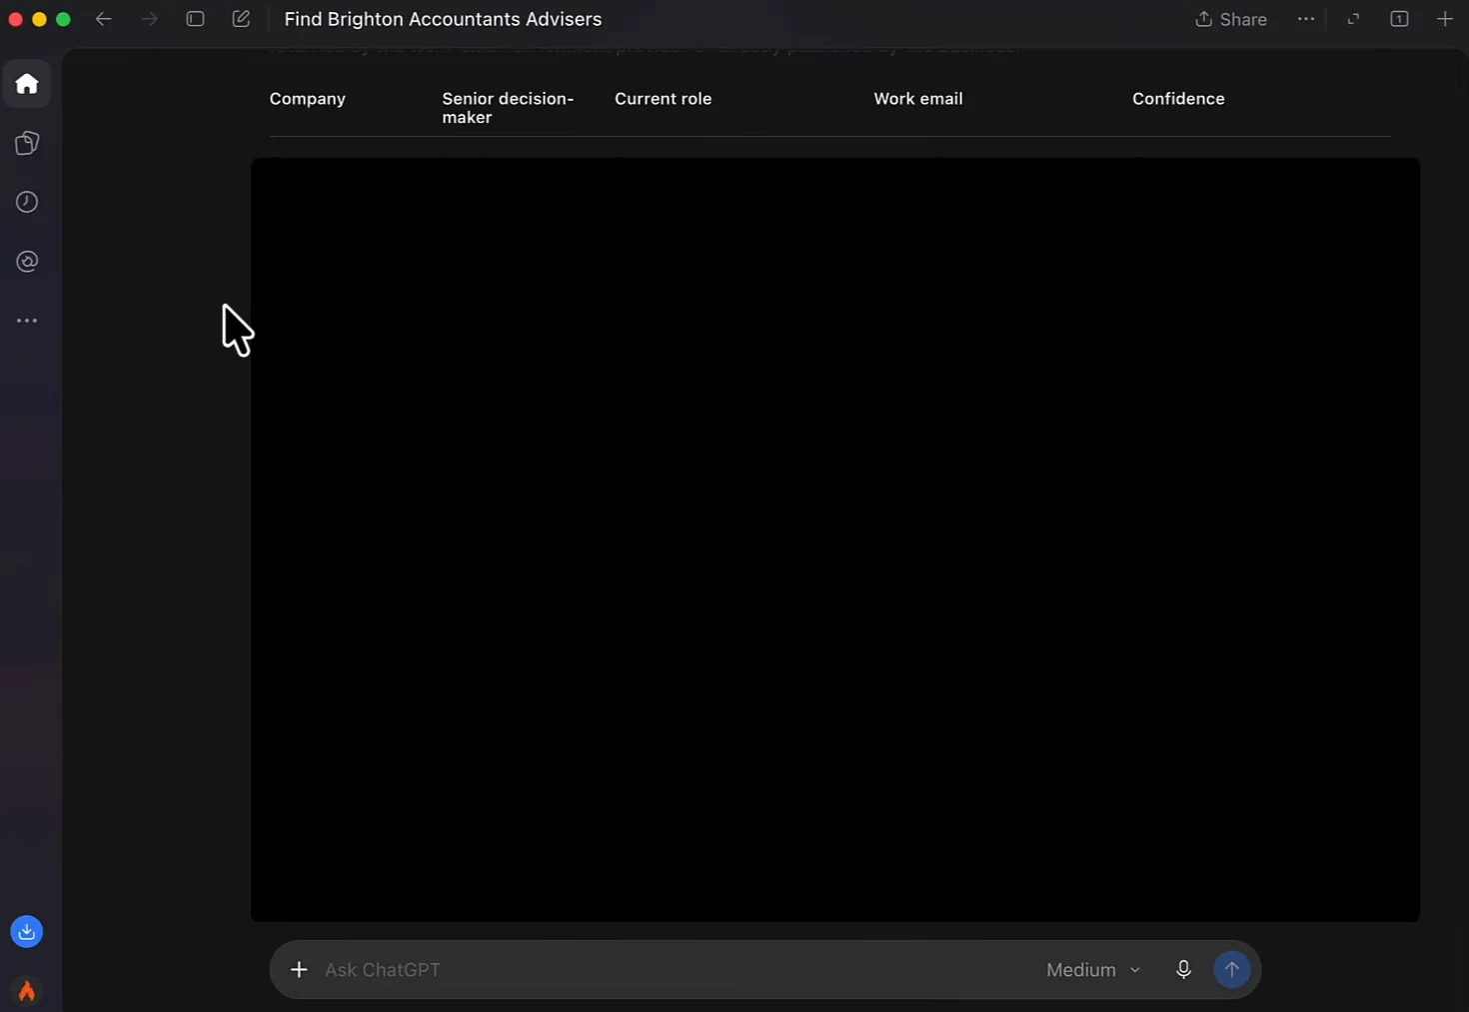Toggle the sidebar panel icon
Image resolution: width=1469 pixels, height=1012 pixels.
[x=196, y=19]
